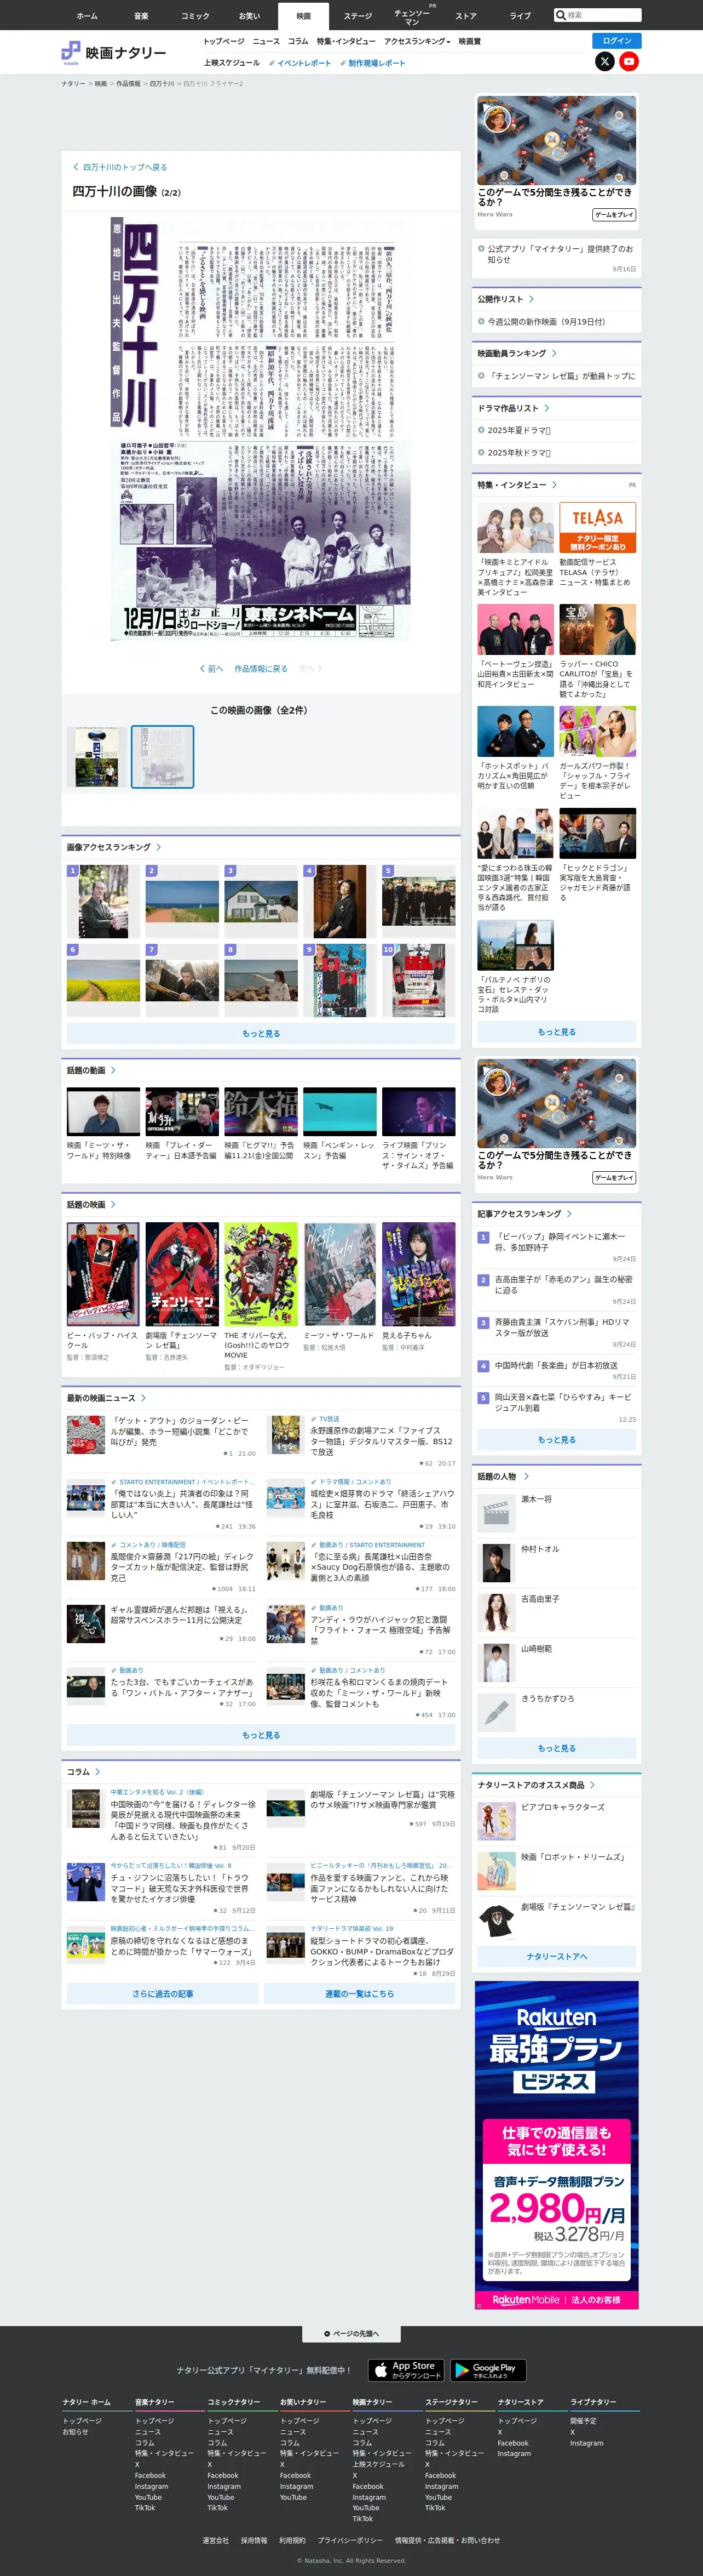Open the アクセスランキング dropdown menu

pyautogui.click(x=417, y=41)
